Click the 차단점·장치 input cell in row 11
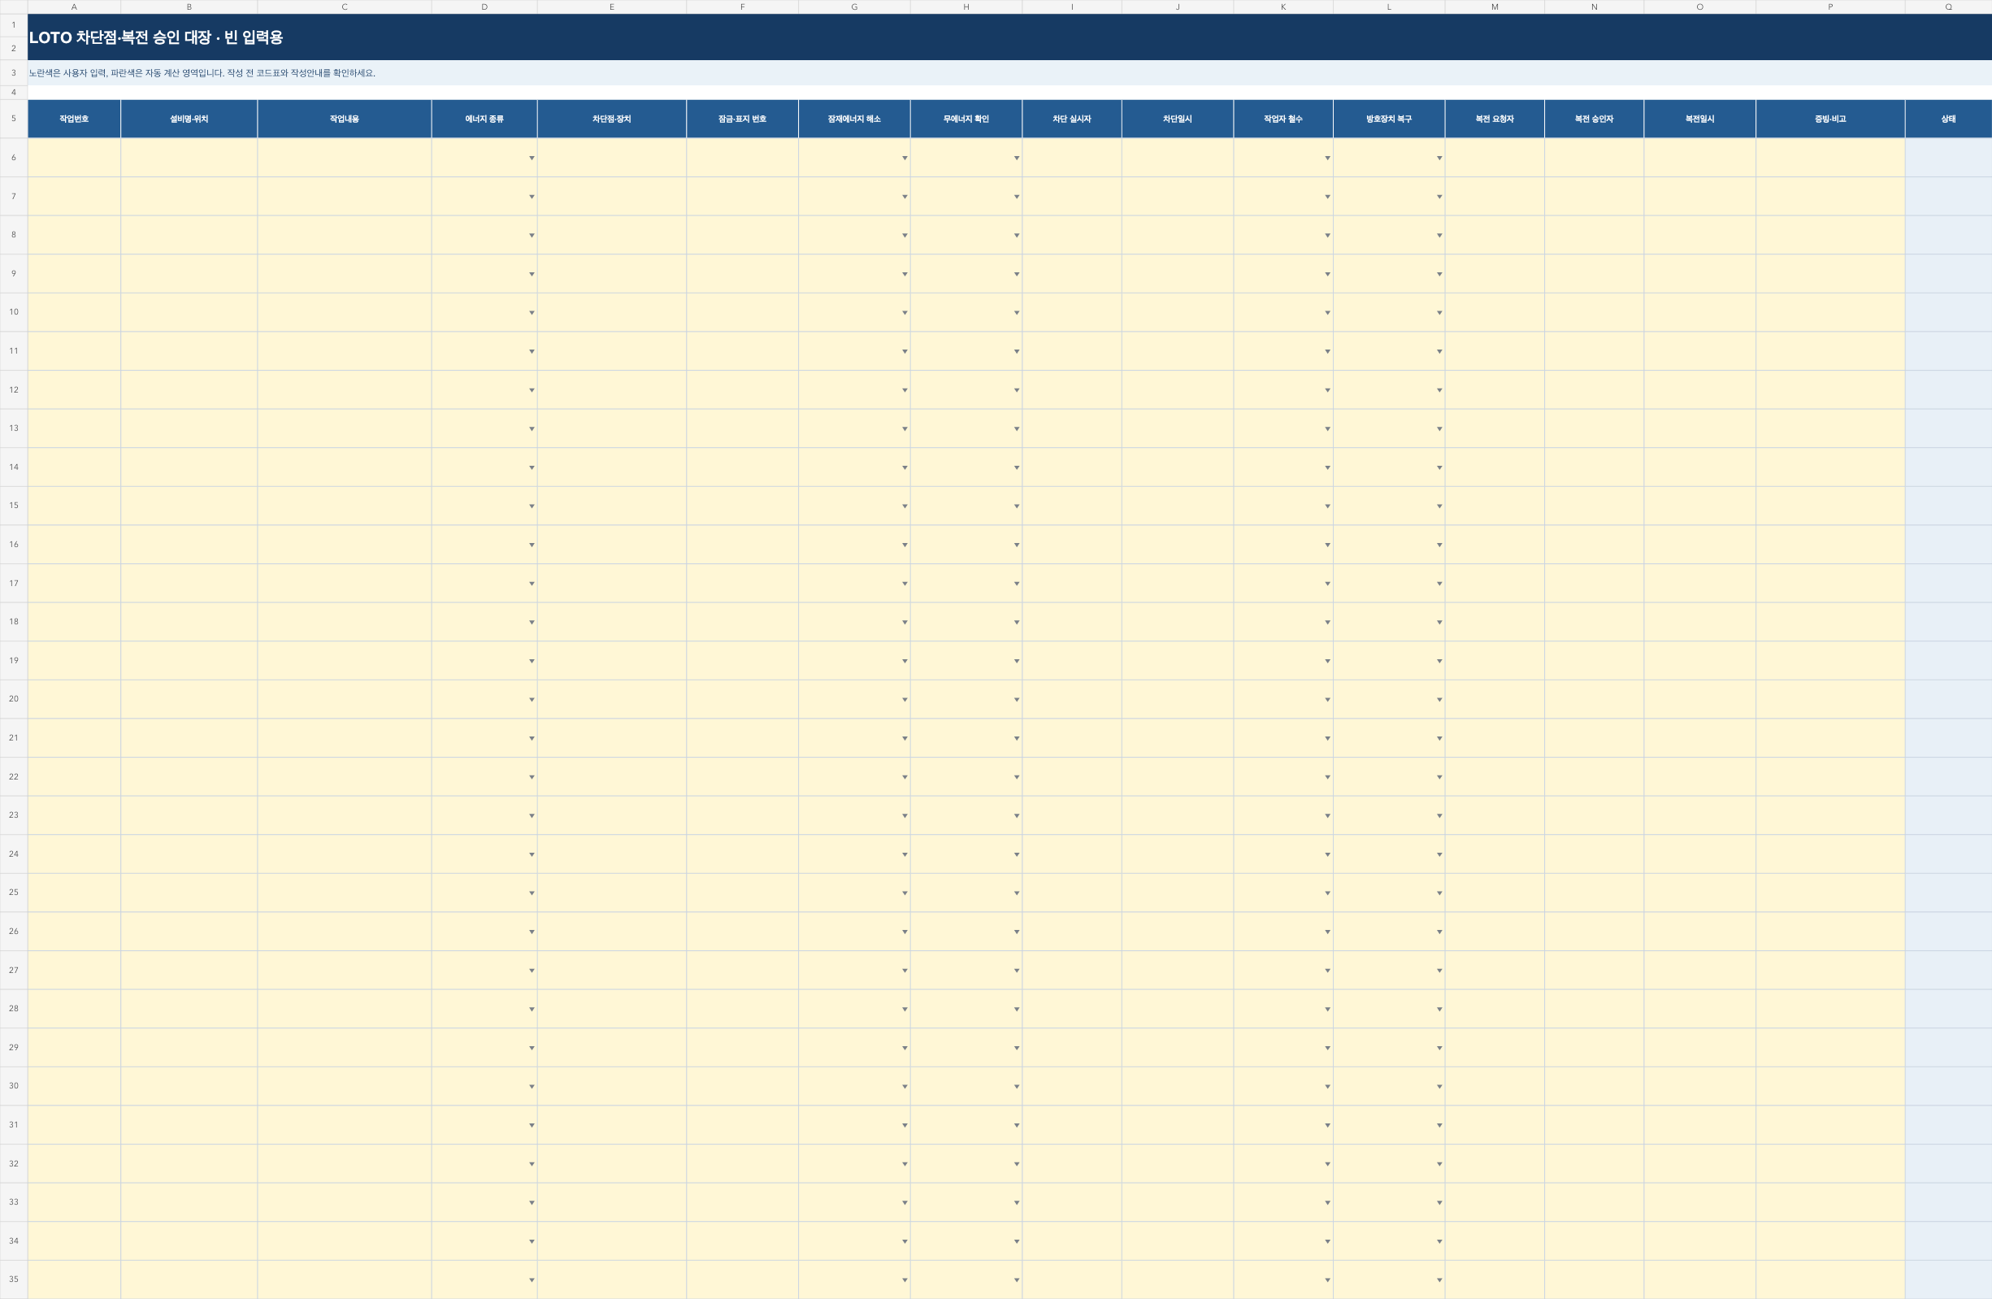Image resolution: width=1992 pixels, height=1299 pixels. point(612,351)
